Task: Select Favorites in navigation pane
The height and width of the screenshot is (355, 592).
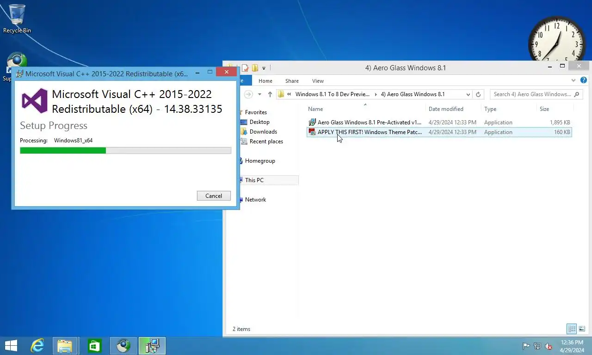Action: tap(256, 112)
